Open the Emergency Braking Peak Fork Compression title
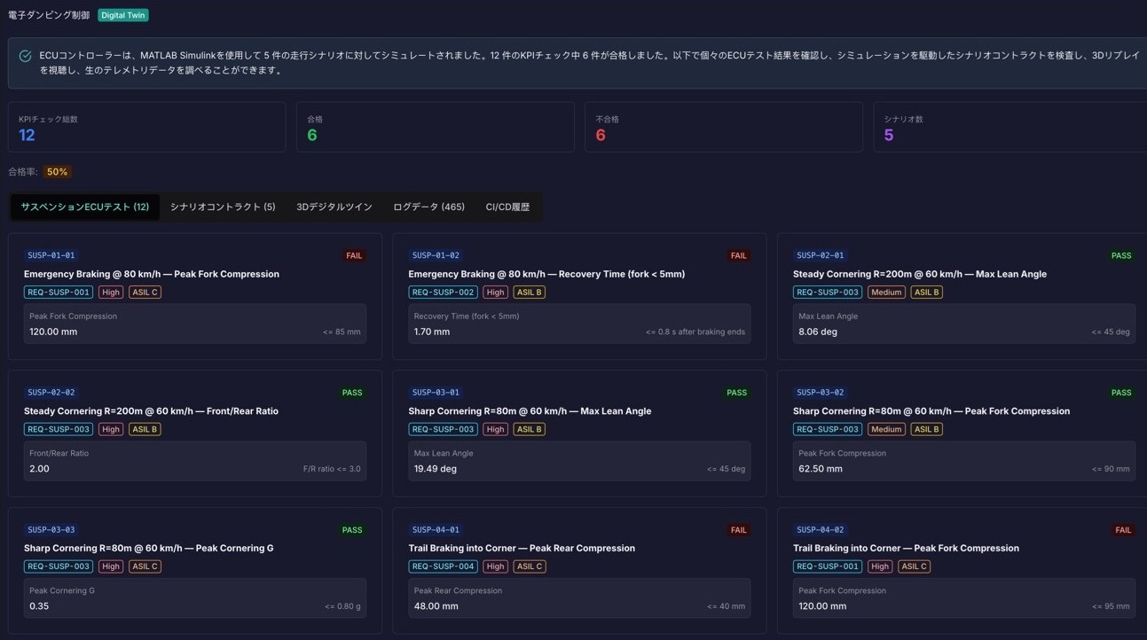Viewport: 1147px width, 640px height. pyautogui.click(x=152, y=274)
